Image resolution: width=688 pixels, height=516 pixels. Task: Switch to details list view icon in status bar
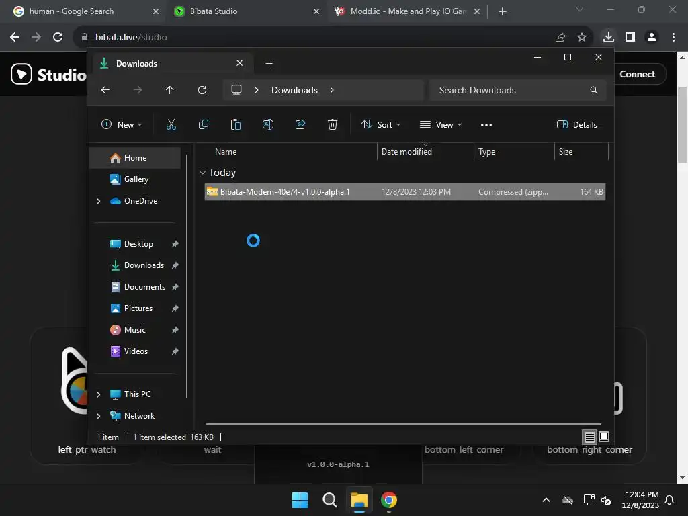pyautogui.click(x=589, y=437)
